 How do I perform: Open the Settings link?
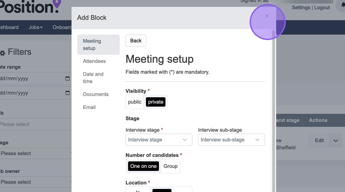[x=301, y=7]
